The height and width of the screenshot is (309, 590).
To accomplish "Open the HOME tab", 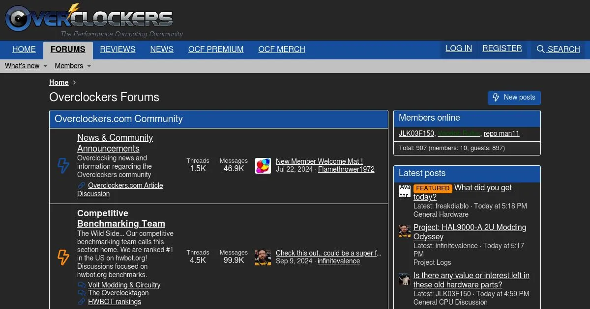I will point(24,50).
